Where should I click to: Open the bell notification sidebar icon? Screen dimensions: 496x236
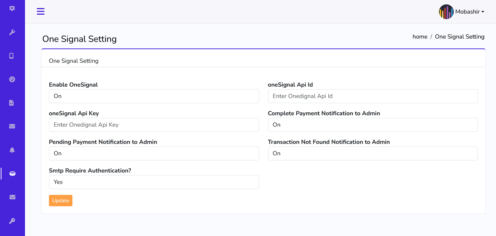pos(12,150)
